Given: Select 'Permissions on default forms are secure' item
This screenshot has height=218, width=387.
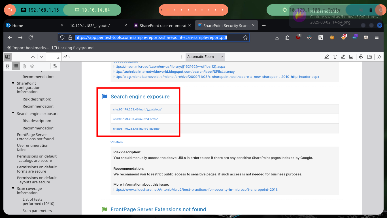Looking at the screenshot, I should point(37,169).
